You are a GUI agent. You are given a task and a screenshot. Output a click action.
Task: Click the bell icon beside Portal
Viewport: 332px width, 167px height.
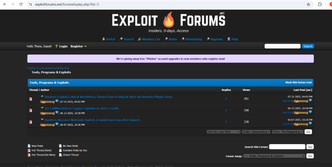(104, 39)
